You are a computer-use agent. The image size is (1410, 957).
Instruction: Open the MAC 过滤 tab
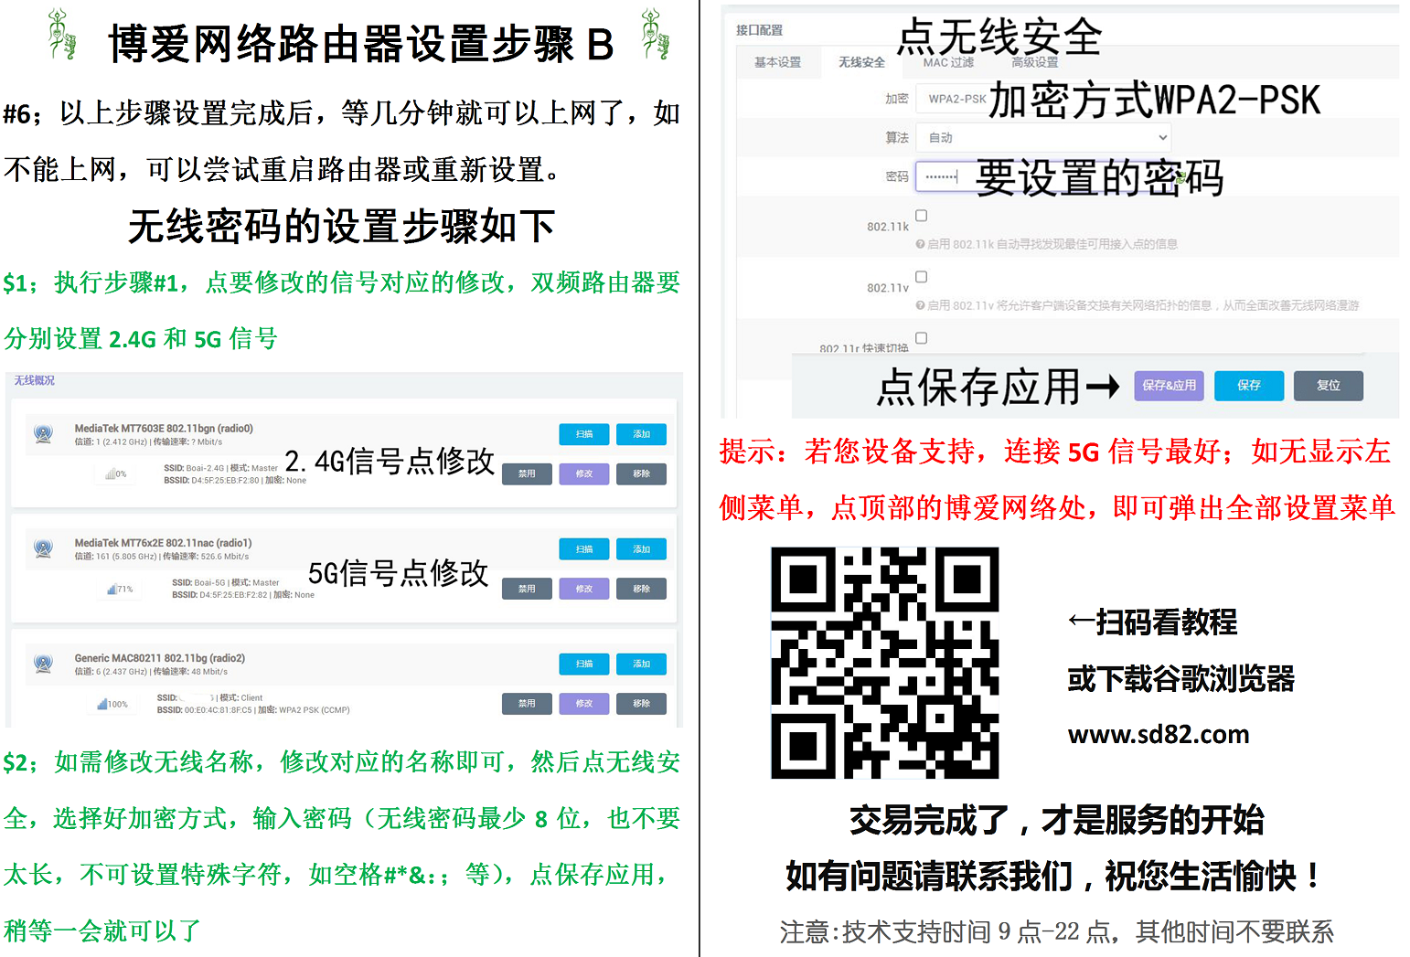tap(948, 62)
